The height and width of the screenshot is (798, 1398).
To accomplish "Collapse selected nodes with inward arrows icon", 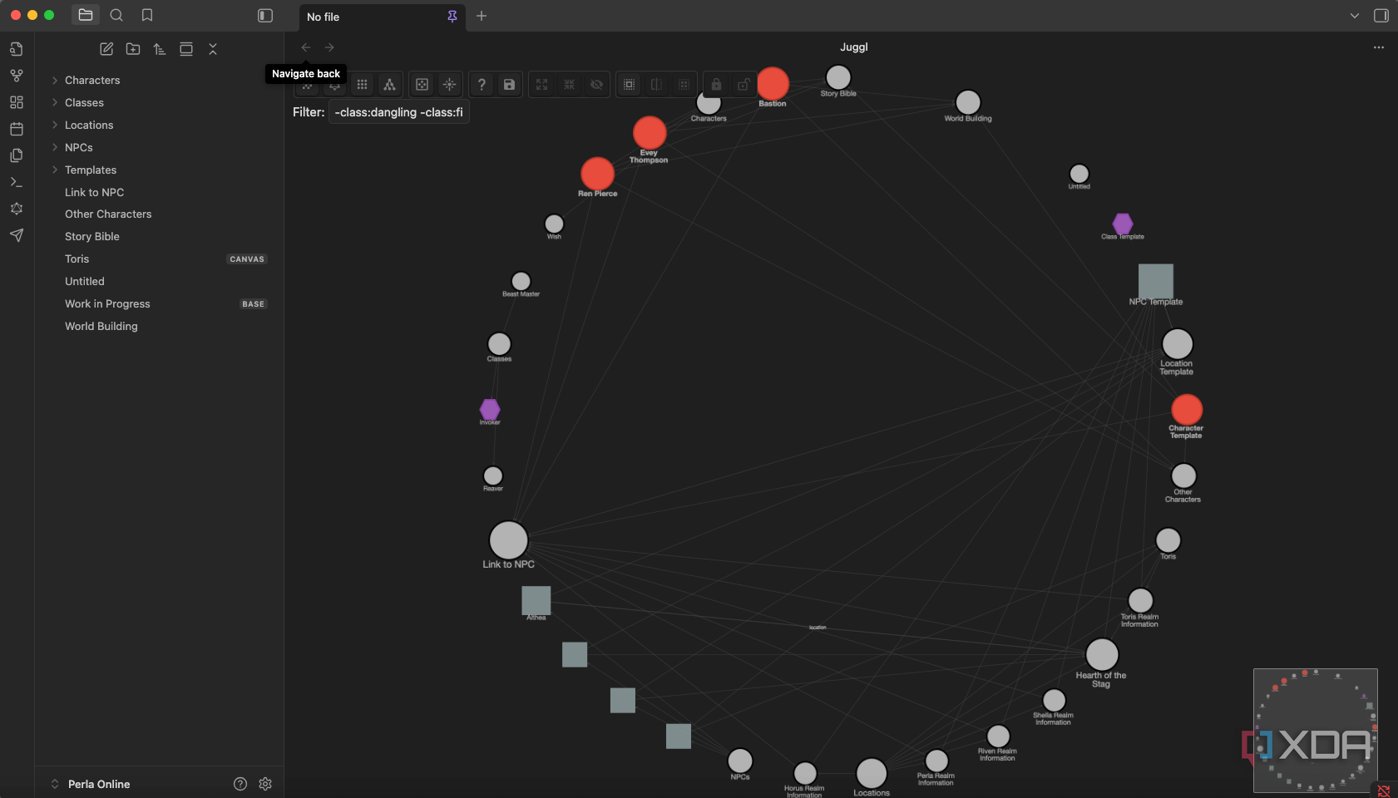I will tap(570, 85).
